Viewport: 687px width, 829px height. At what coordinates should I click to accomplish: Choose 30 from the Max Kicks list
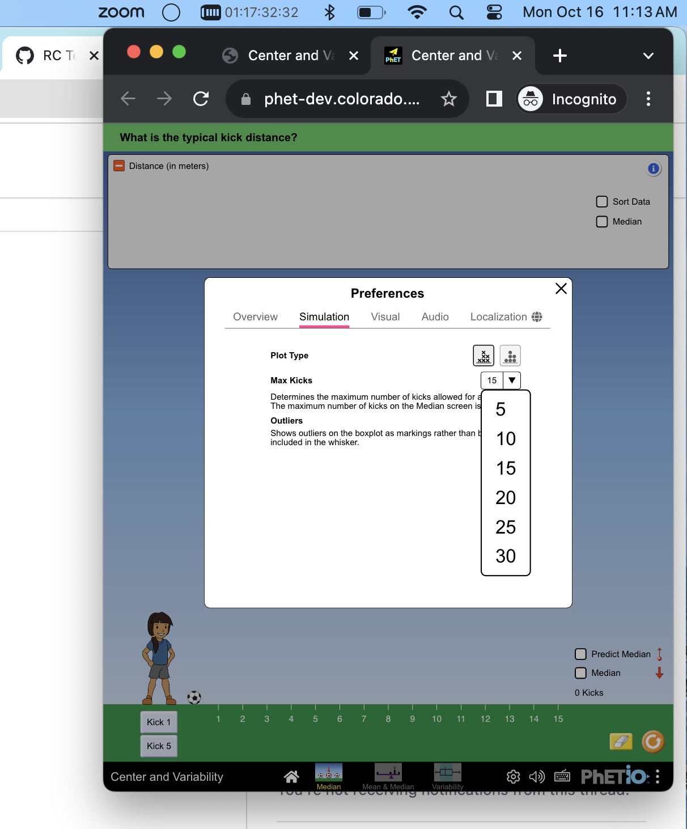tap(504, 556)
